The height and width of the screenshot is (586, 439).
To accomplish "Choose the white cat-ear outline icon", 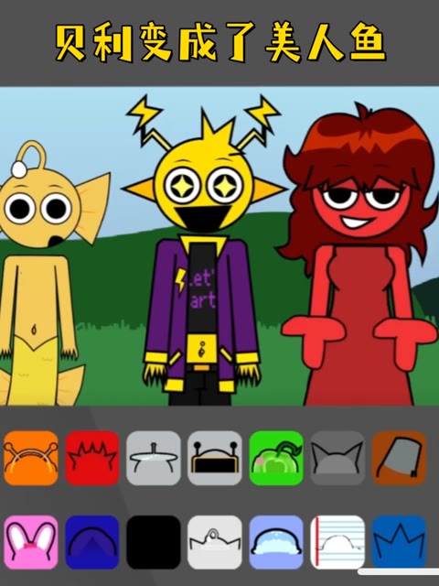I will (215, 542).
